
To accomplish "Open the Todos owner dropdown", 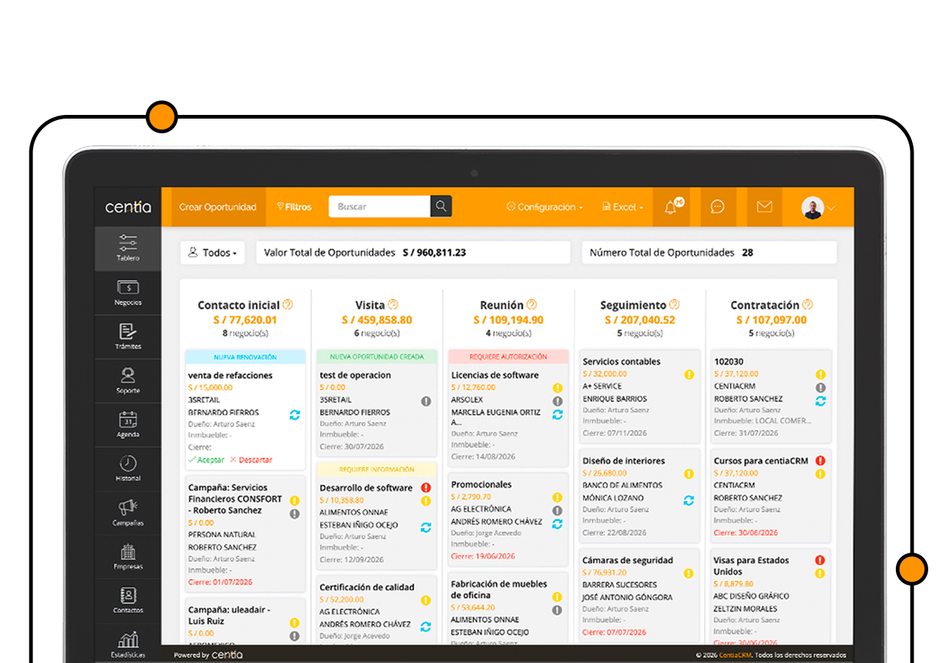I will pos(213,253).
